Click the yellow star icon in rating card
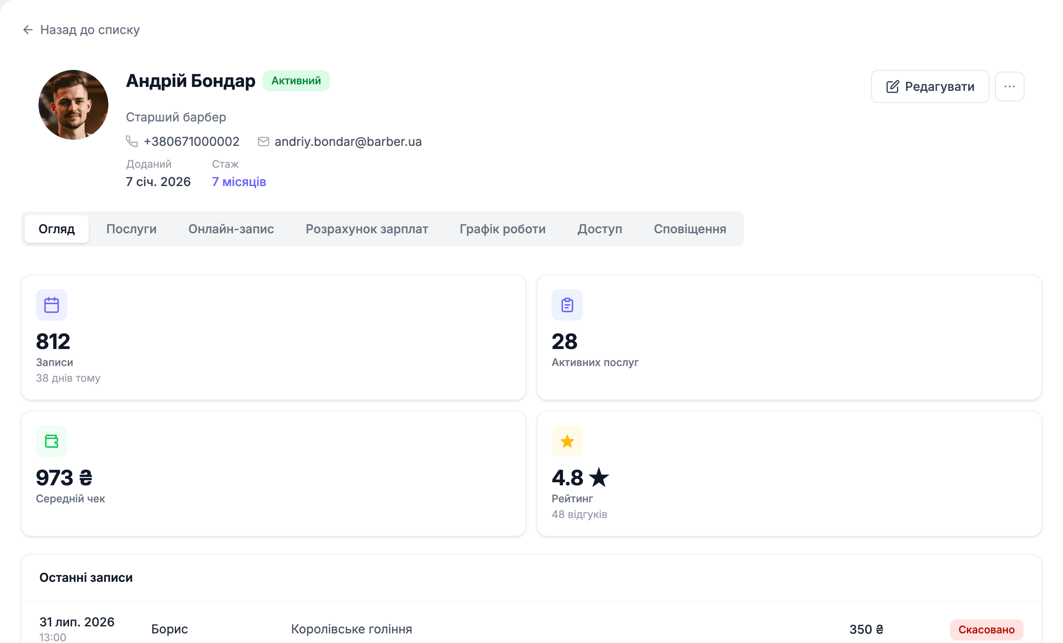Image resolution: width=1063 pixels, height=643 pixels. click(x=567, y=441)
